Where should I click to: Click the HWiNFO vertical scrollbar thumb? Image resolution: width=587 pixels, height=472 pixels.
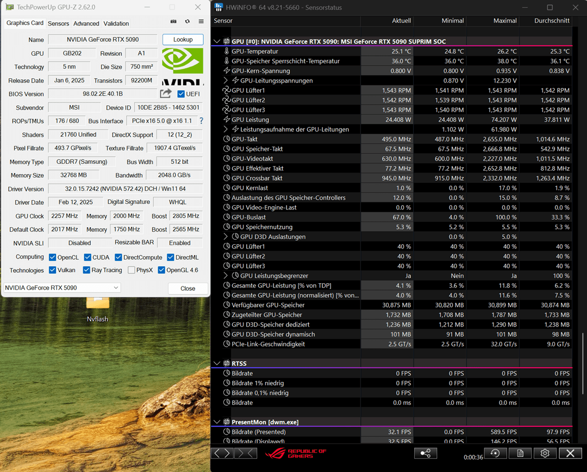coord(583,363)
